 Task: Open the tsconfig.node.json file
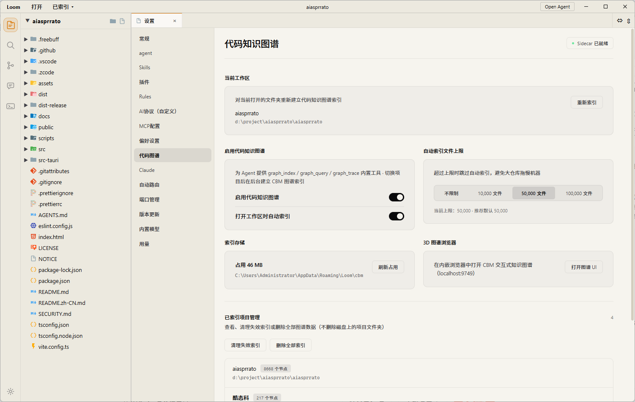[60, 336]
